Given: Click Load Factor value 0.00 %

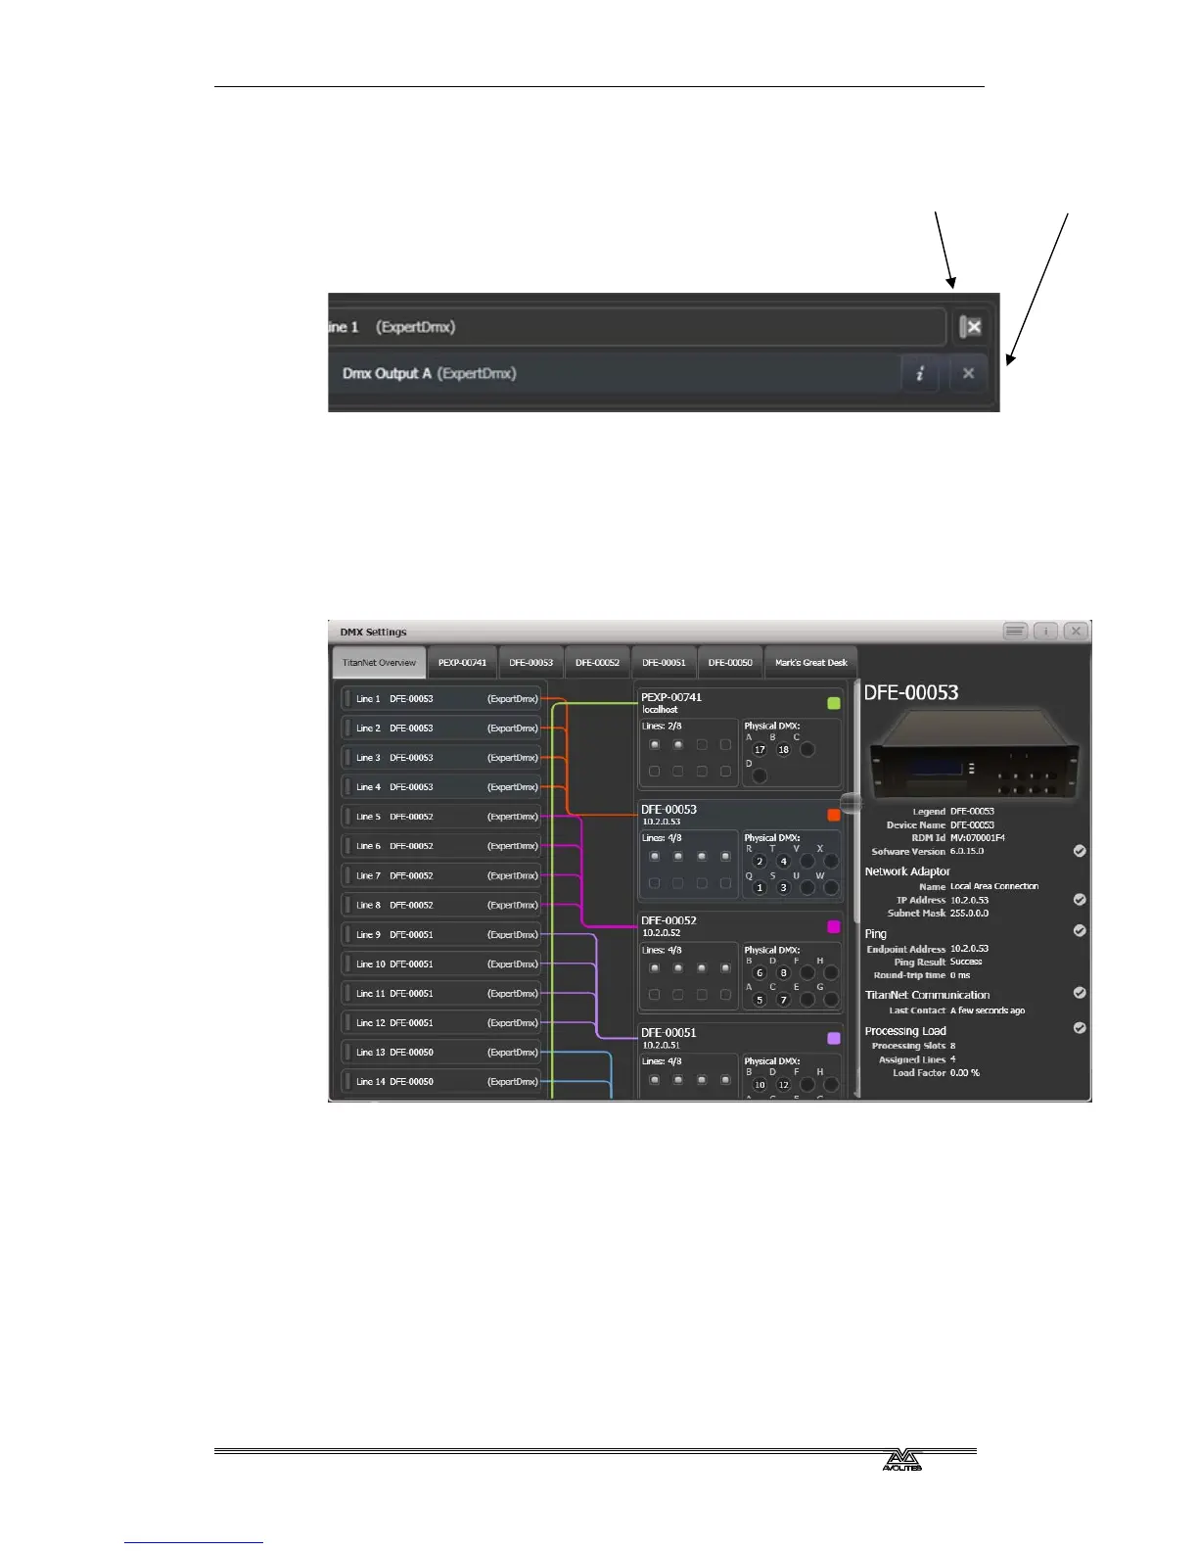Looking at the screenshot, I should click(965, 1073).
